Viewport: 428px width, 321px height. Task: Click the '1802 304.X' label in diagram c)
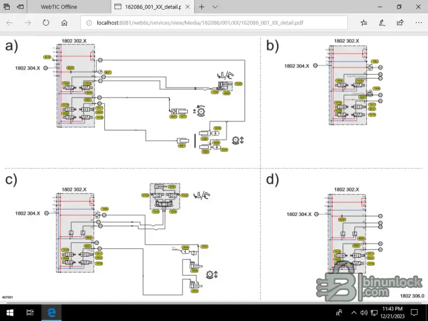pyautogui.click(x=28, y=213)
